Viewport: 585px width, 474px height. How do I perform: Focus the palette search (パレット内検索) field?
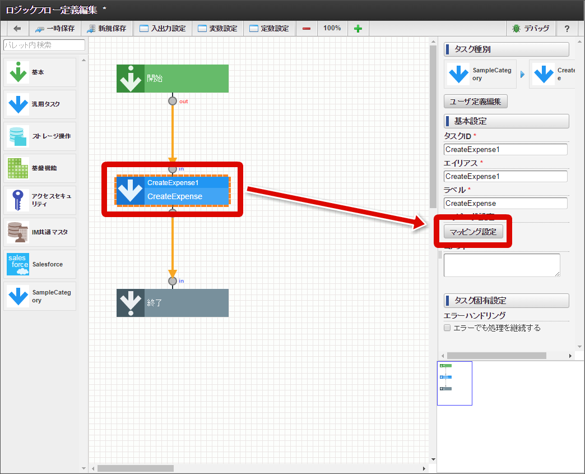coord(44,45)
